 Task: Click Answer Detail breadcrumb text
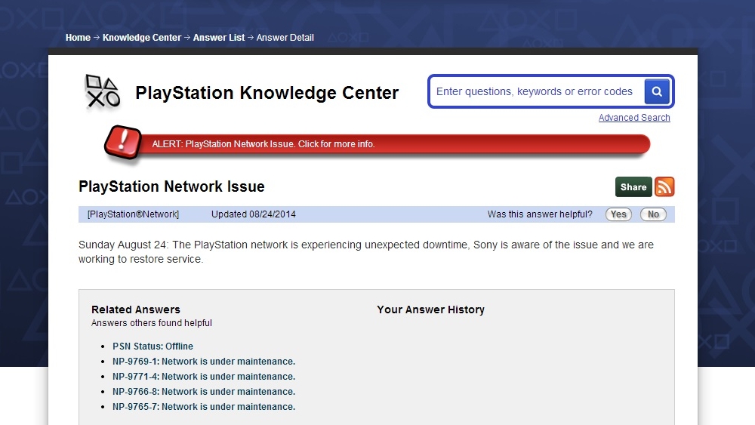click(285, 38)
